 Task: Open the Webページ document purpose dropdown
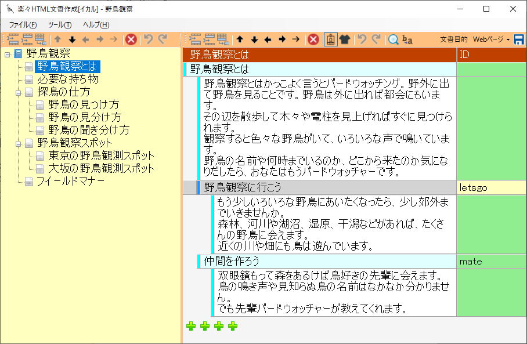(491, 39)
